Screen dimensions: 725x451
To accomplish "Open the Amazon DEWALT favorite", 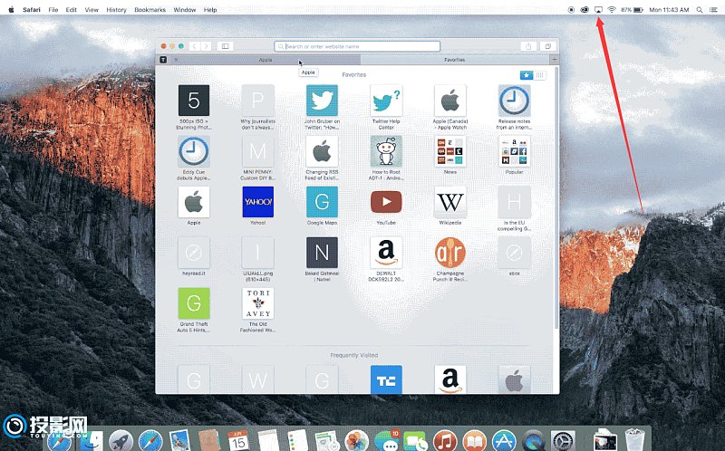I will [386, 253].
